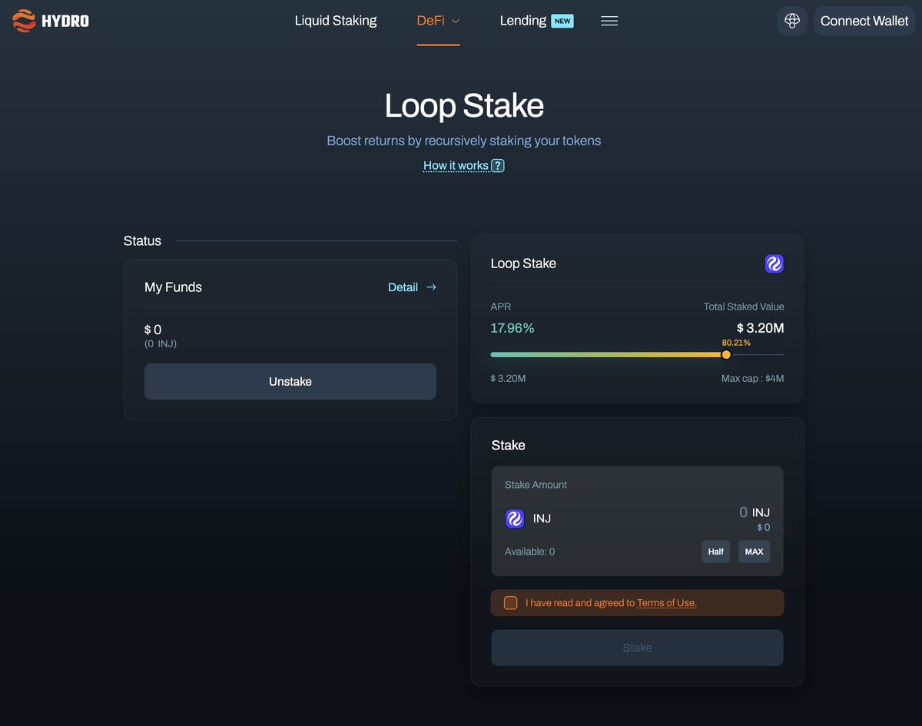Click the 80.21% progress label
The width and height of the screenshot is (922, 726).
[736, 343]
